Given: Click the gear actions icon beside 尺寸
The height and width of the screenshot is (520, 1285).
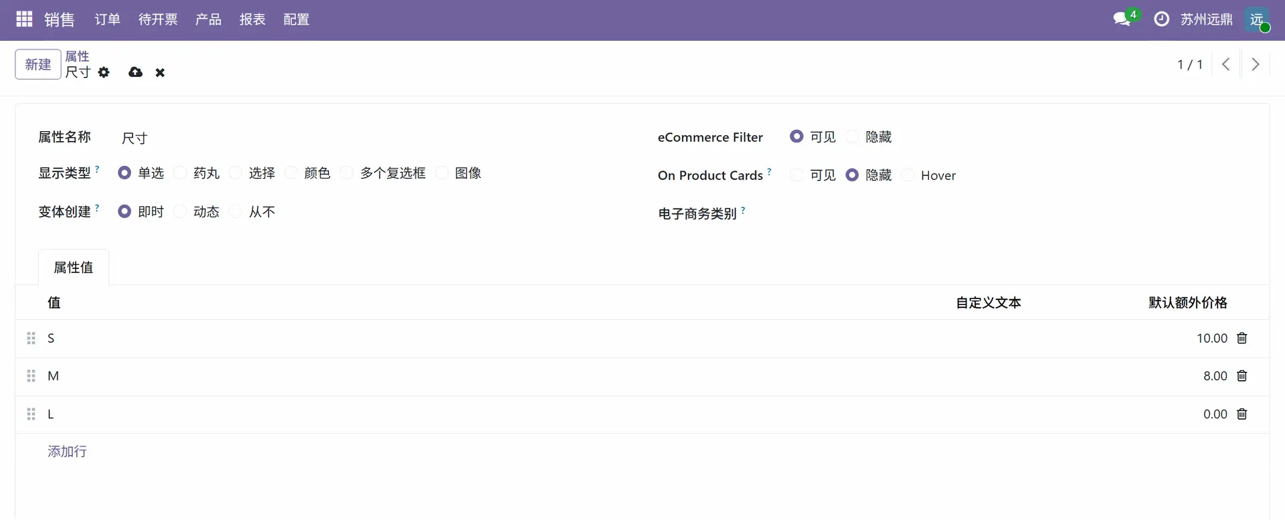Looking at the screenshot, I should [104, 72].
